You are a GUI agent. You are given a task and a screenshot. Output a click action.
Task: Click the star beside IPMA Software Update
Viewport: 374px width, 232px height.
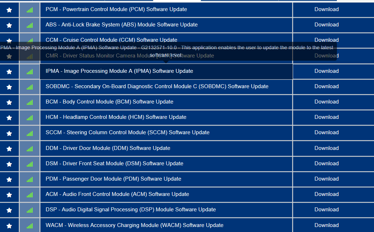click(x=9, y=72)
